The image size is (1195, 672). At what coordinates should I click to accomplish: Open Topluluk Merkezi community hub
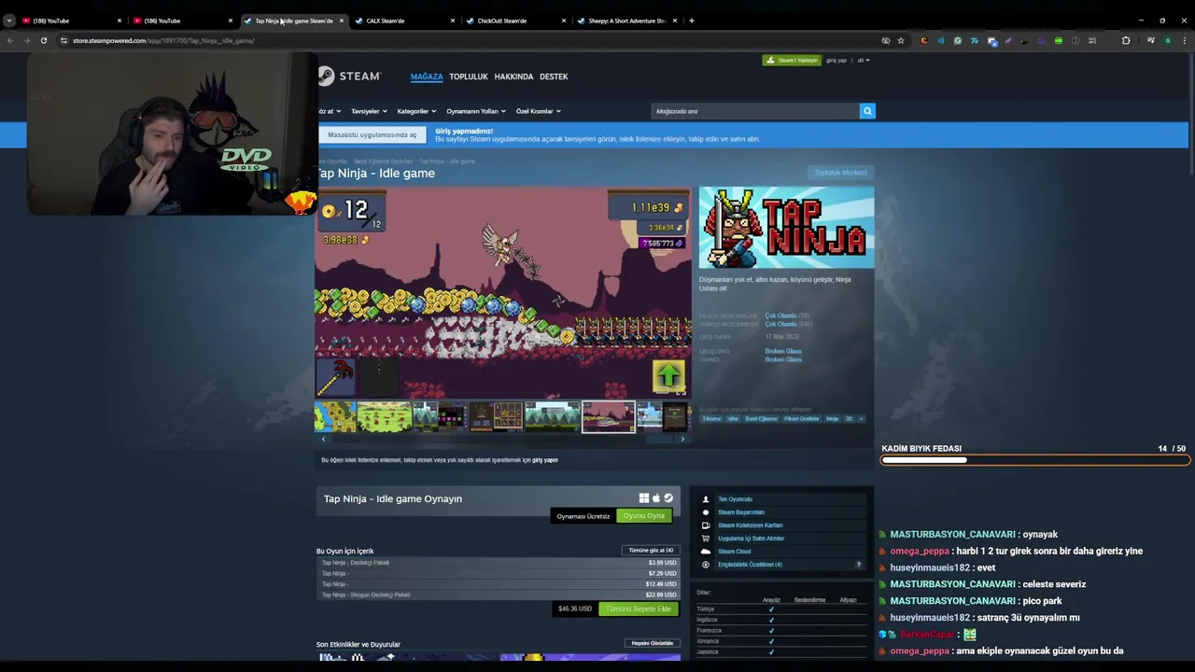[x=841, y=173]
